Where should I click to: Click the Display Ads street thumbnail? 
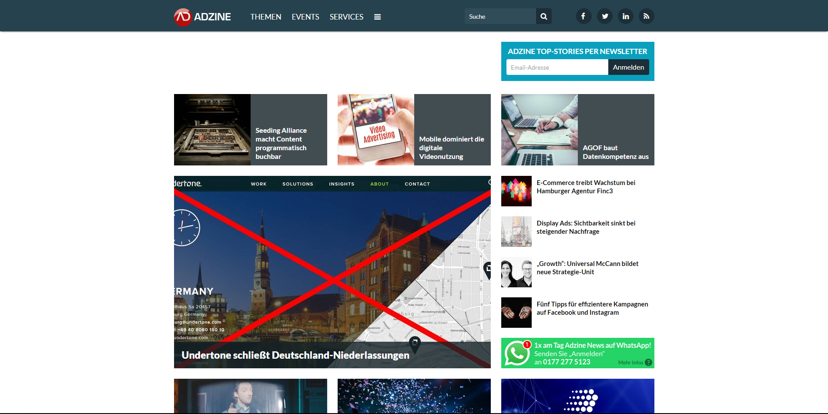[516, 232]
